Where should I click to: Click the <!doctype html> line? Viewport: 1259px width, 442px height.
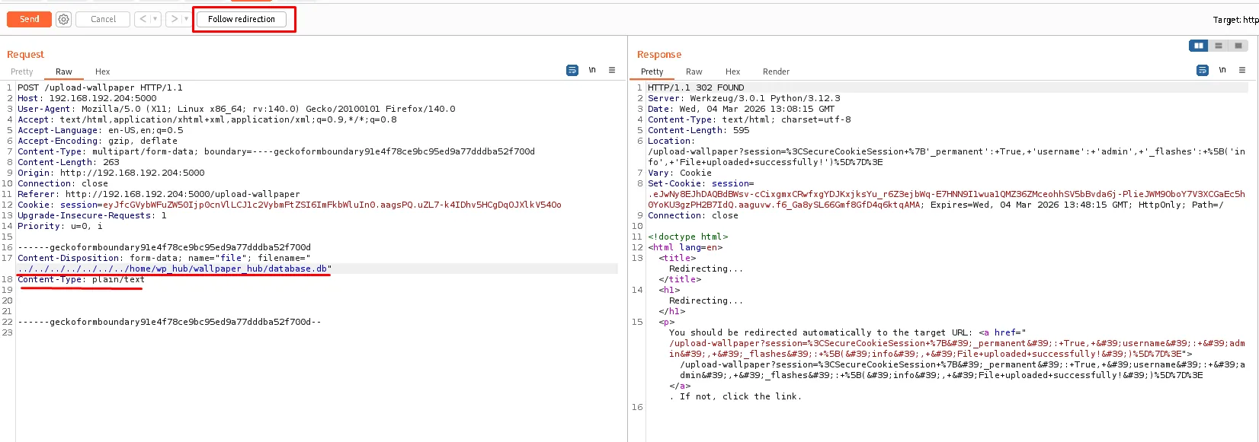click(x=687, y=237)
